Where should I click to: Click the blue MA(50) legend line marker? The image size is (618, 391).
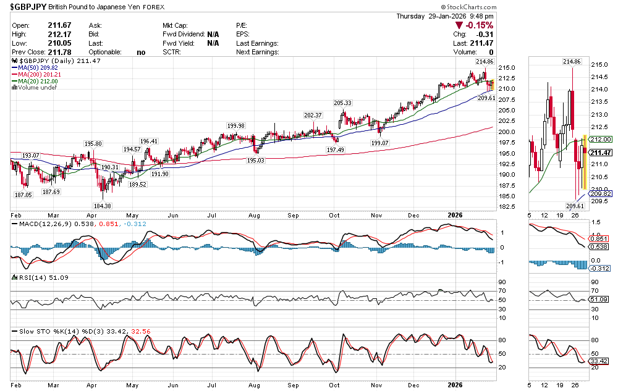(x=14, y=69)
